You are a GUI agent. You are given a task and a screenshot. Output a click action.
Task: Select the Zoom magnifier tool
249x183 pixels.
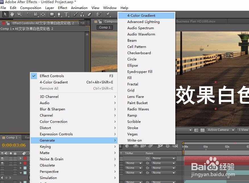coord(19,14)
